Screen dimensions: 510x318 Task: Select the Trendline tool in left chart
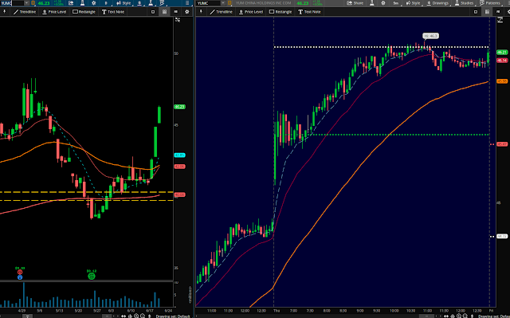25,12
